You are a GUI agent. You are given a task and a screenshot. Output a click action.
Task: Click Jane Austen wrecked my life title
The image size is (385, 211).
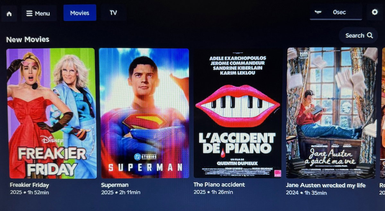tap(326, 185)
